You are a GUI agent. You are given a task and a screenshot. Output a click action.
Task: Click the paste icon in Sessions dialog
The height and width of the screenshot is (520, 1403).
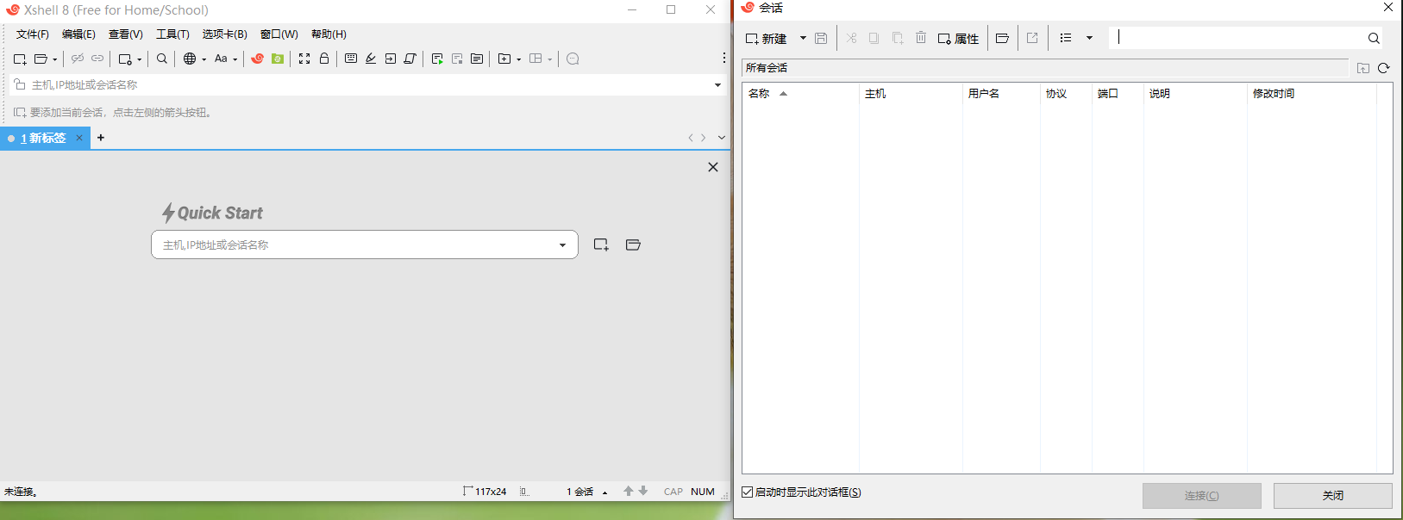coord(898,38)
